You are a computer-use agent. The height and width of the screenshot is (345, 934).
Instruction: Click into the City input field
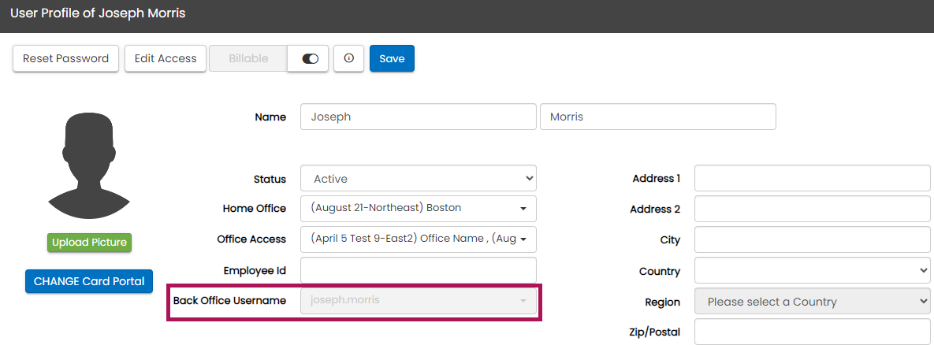point(812,240)
